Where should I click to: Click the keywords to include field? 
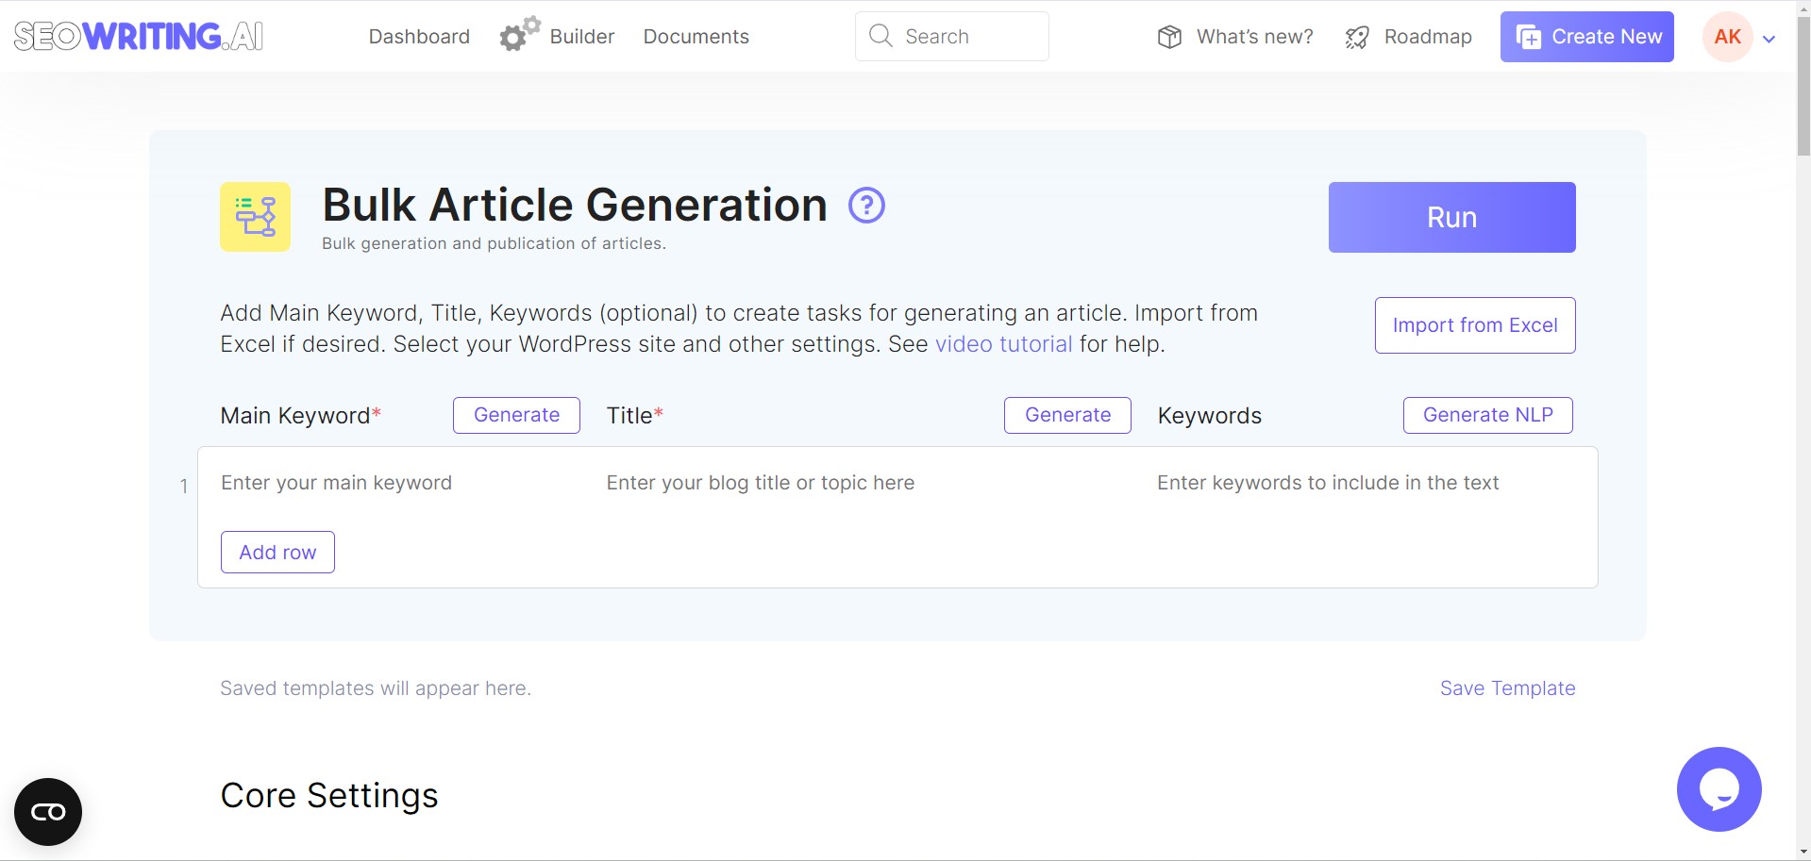click(1366, 483)
